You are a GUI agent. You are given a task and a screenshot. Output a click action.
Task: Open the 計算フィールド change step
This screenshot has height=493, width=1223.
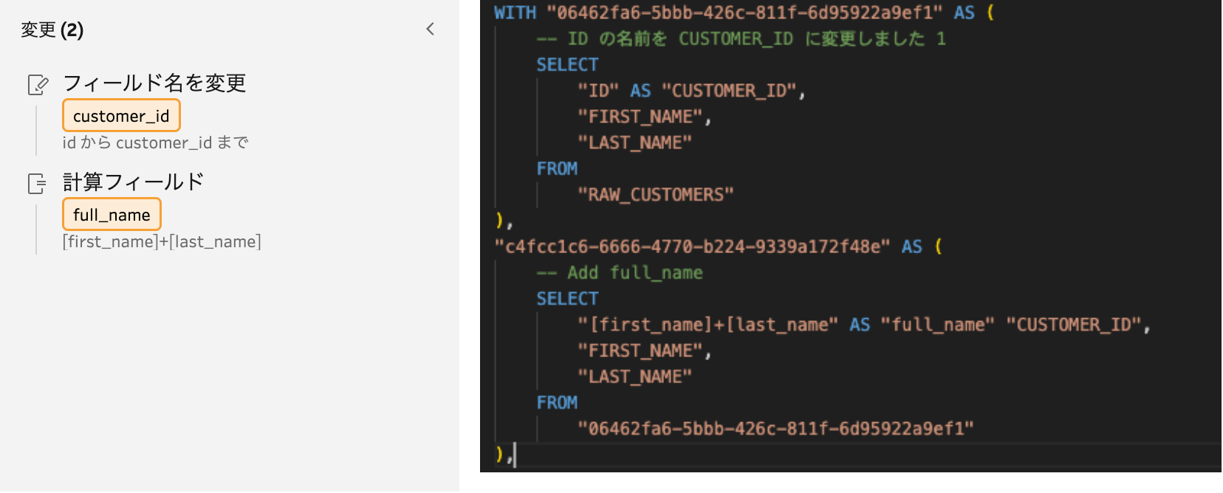133,182
